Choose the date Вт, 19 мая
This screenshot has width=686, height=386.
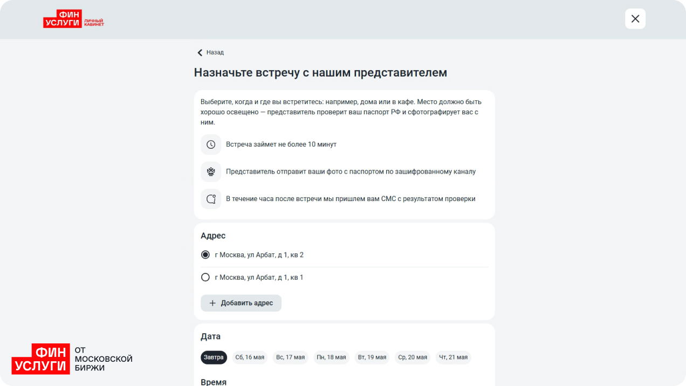tap(372, 357)
